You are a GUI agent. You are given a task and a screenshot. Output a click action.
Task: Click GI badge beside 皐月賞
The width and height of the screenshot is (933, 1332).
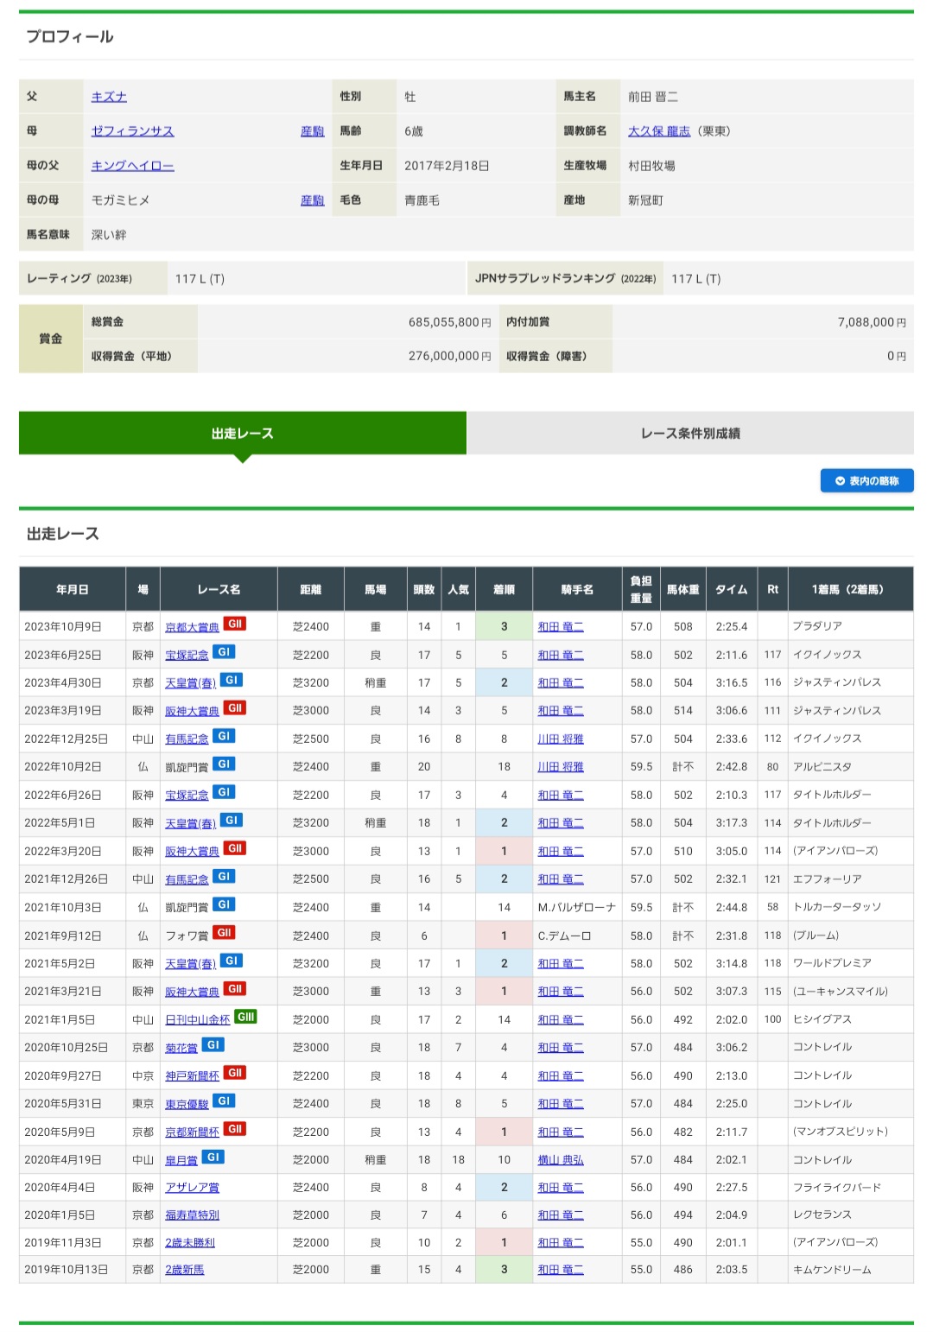[213, 1158]
